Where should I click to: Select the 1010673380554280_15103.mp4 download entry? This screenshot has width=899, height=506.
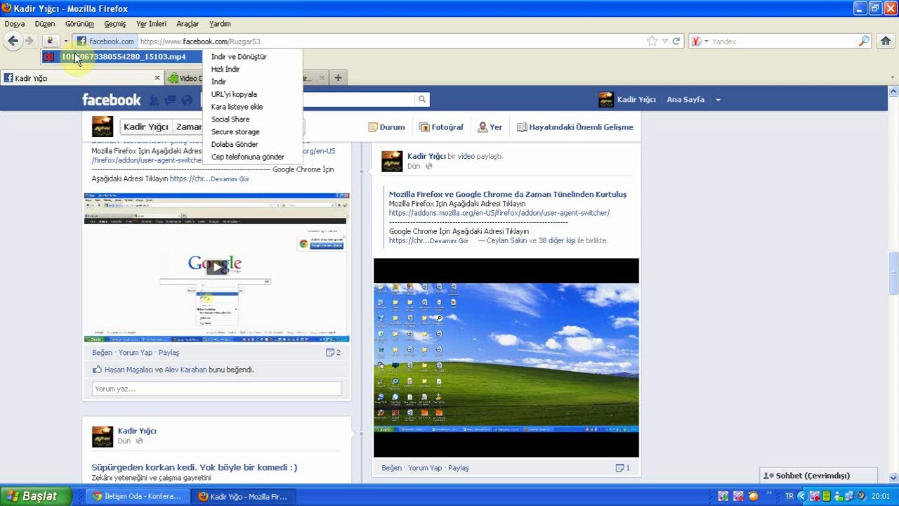coord(122,56)
